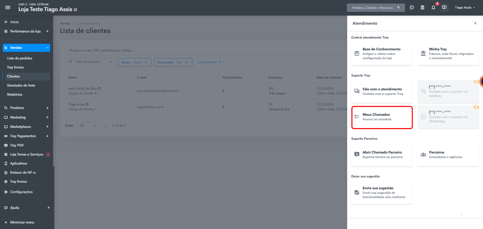This screenshot has height=229, width=483.
Task: Click Total pedidos column header
Action: click(x=232, y=78)
